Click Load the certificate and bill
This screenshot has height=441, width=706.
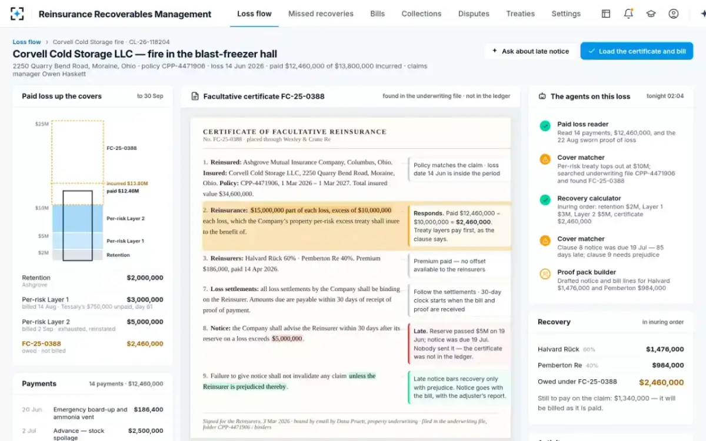637,51
